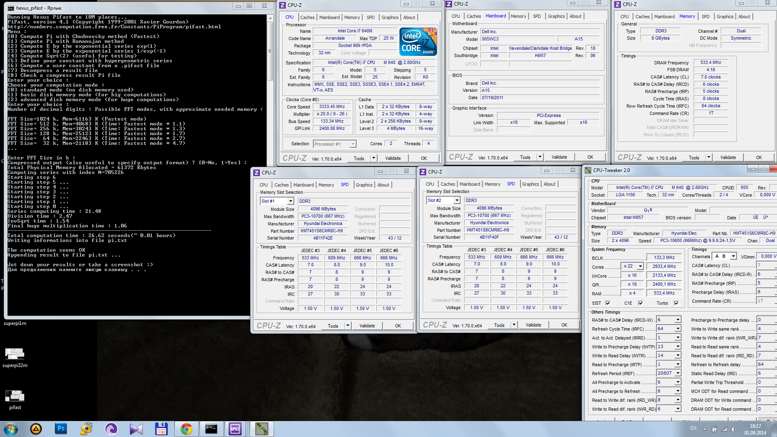Click Tools in the Slot #2 SPD window
The width and height of the screenshot is (777, 437).
coord(499,325)
